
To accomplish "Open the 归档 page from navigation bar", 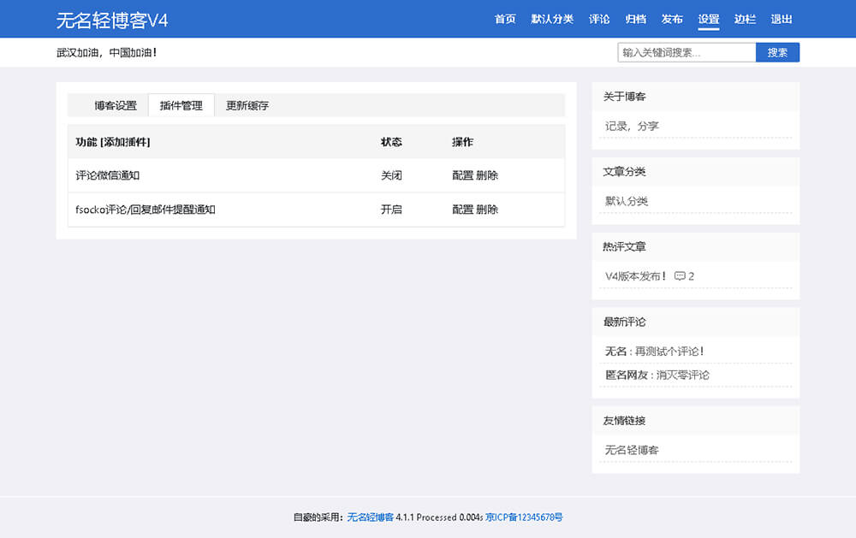I will pos(635,19).
